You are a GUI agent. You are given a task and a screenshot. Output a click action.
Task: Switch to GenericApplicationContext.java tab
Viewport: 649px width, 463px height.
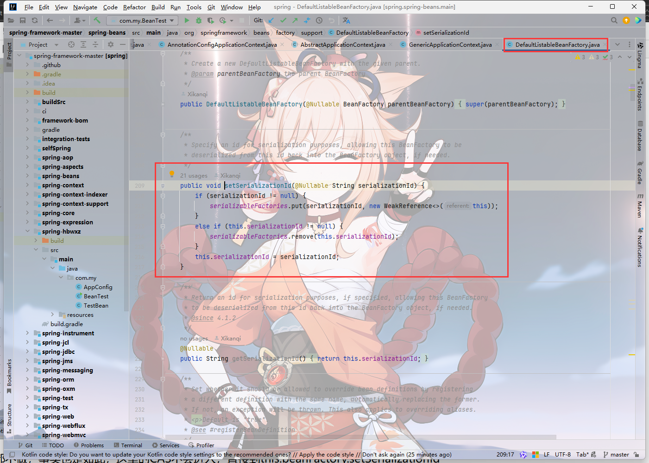tap(450, 45)
